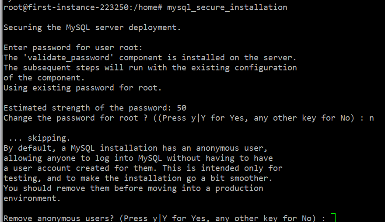The width and height of the screenshot is (385, 222).
Task: Click the 'subsequent steps will run' line
Action: point(150,68)
